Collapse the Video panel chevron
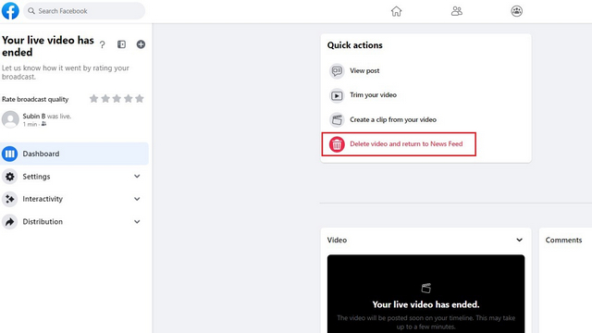Image resolution: width=592 pixels, height=333 pixels. tap(520, 240)
